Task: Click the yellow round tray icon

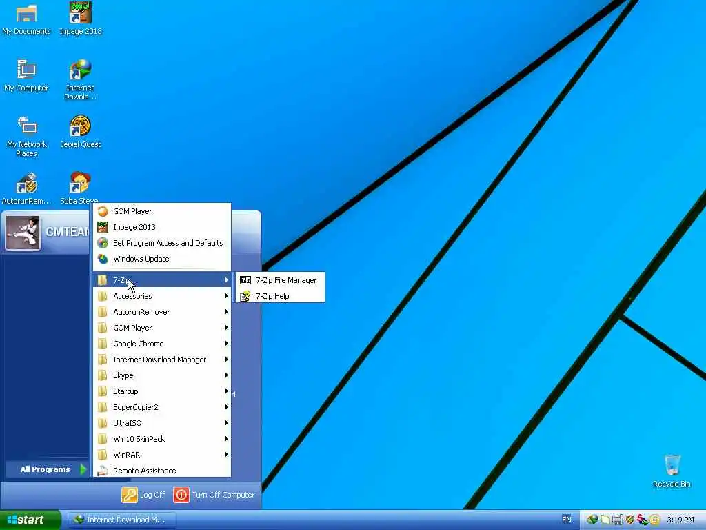Action: point(655,520)
